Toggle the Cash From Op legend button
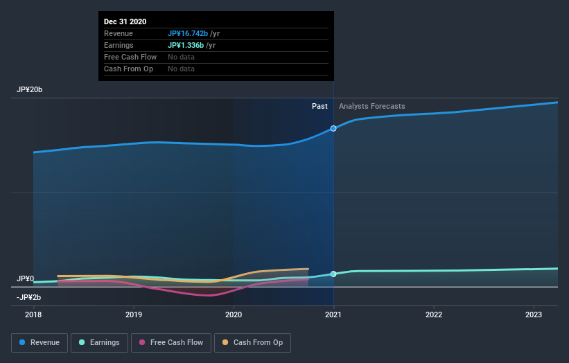Screen dimensions: 569x363 pos(252,343)
